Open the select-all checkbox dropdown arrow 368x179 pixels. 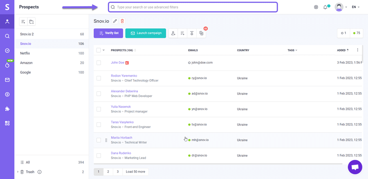104,50
